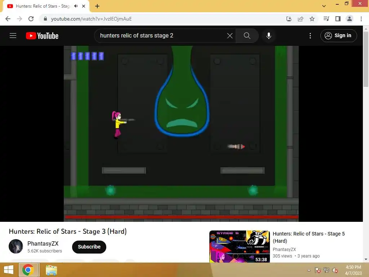
Task: Open the PhantasyZX channel name link
Action: pyautogui.click(x=43, y=243)
